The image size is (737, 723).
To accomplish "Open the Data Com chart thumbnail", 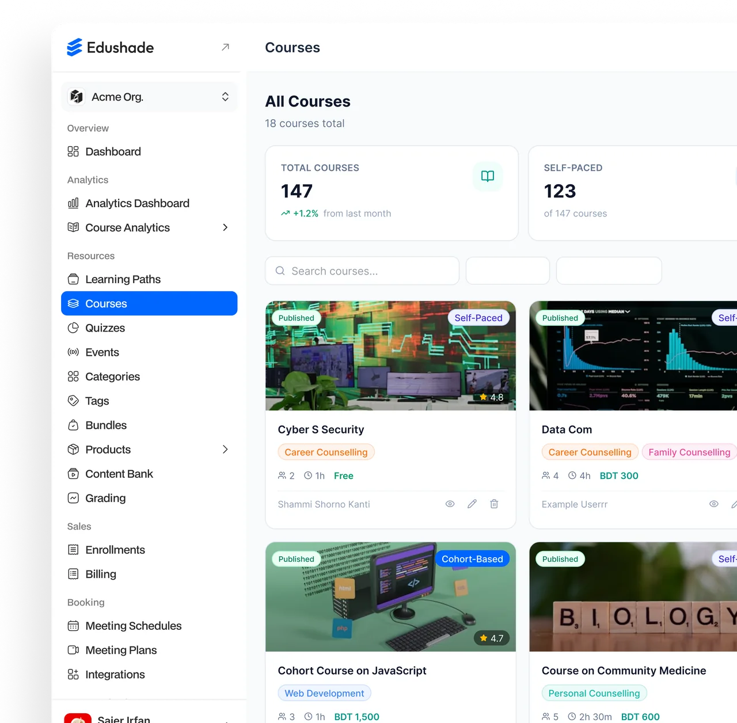I will (633, 356).
